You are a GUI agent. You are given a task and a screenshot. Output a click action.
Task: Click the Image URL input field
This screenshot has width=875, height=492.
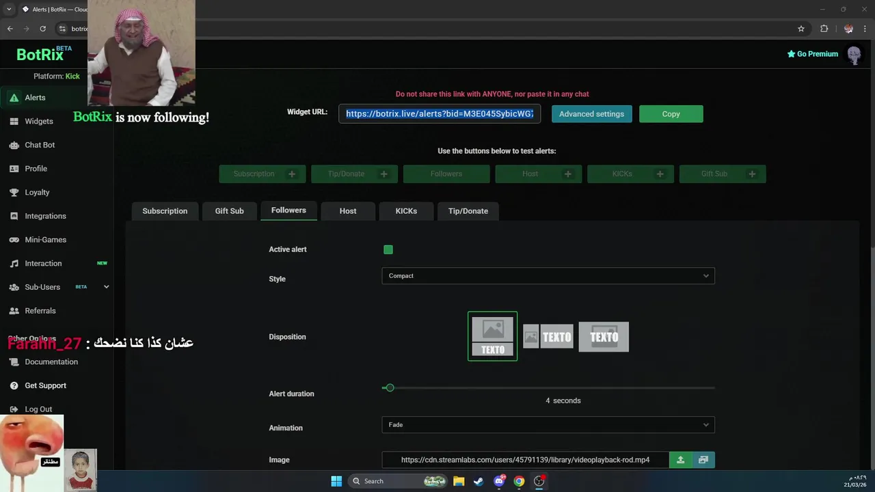click(525, 460)
